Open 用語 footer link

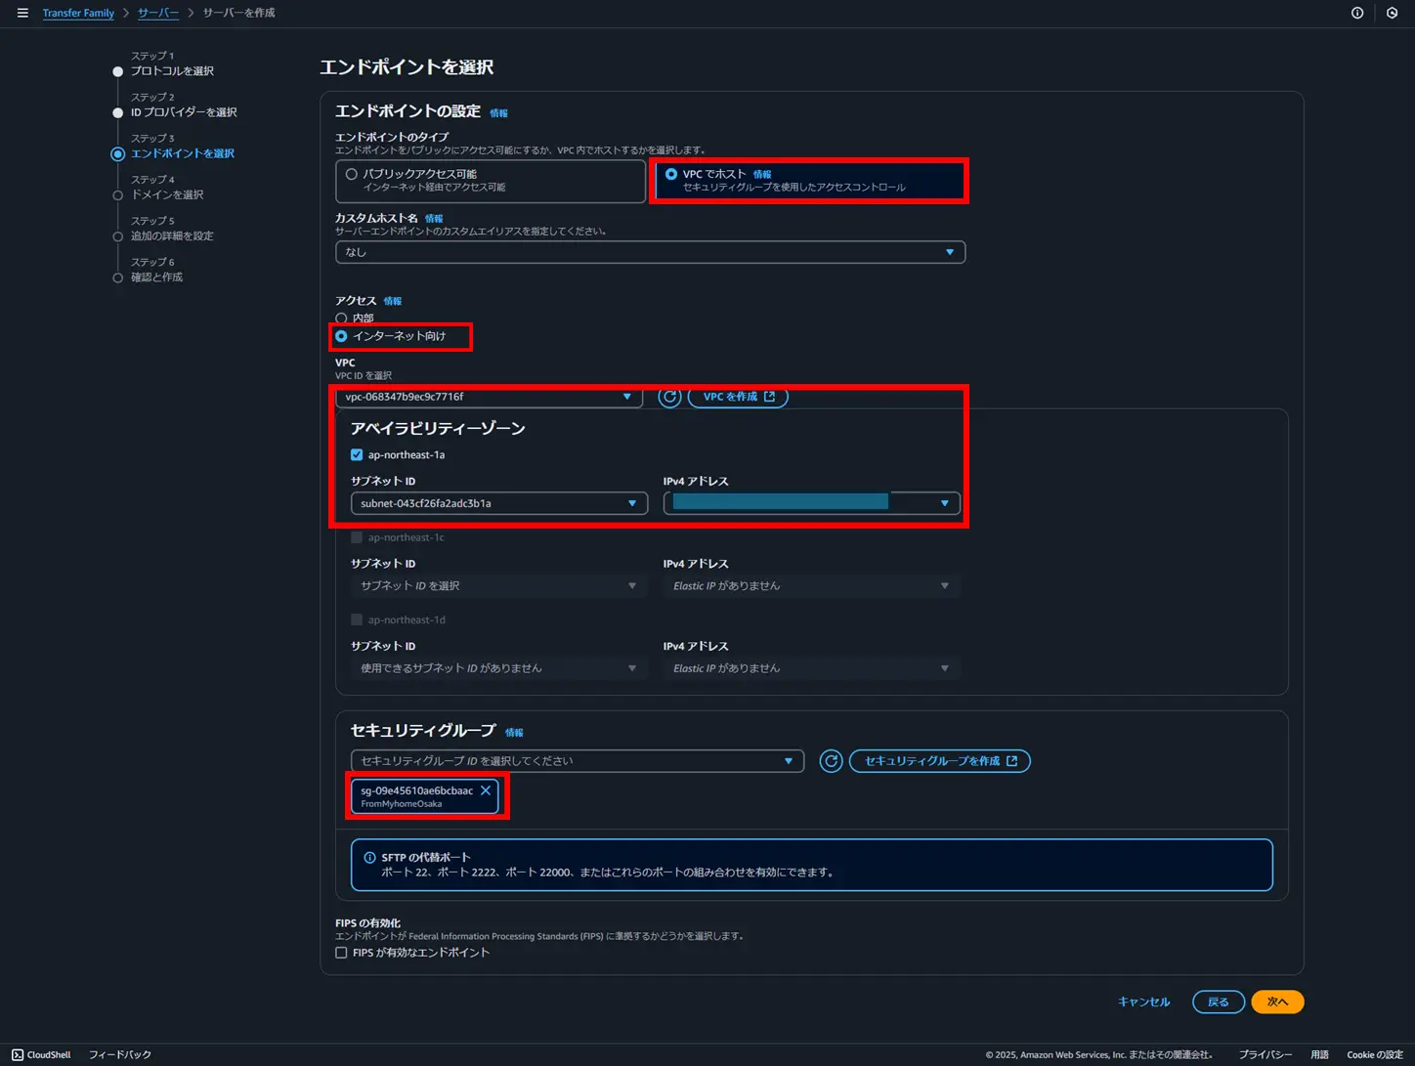pyautogui.click(x=1319, y=1055)
